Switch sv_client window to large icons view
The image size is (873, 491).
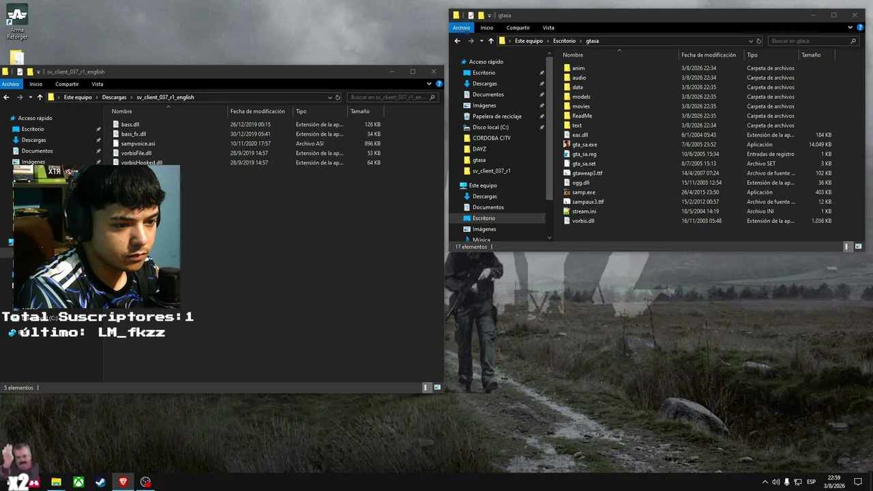click(437, 387)
